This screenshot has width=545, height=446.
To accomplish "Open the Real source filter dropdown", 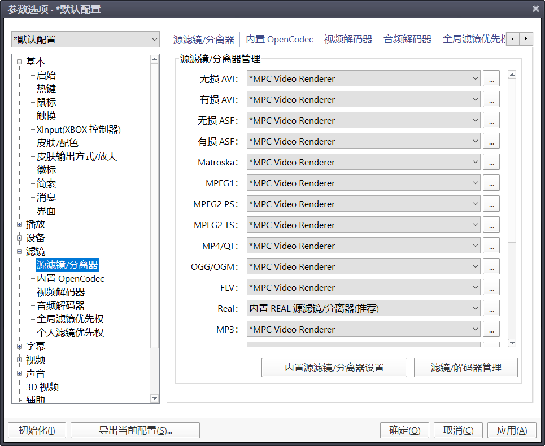I will [x=364, y=308].
